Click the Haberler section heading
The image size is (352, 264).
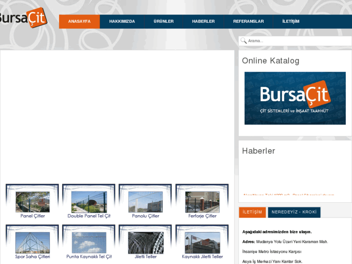259,151
